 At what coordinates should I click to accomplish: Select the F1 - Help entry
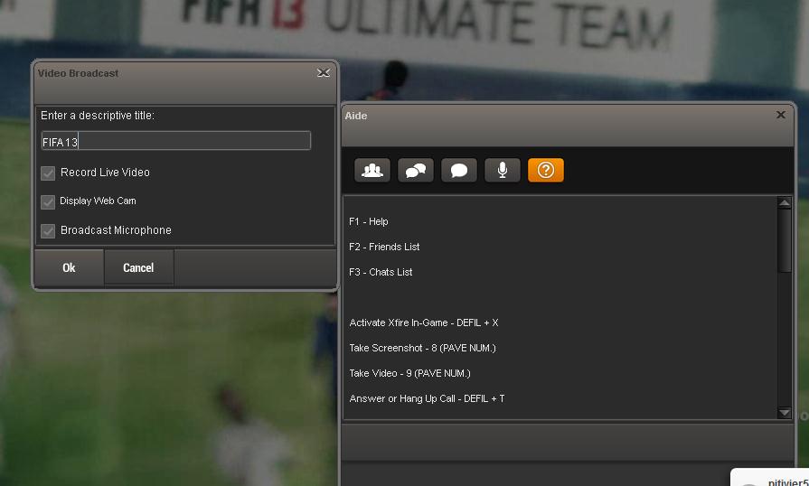click(369, 221)
